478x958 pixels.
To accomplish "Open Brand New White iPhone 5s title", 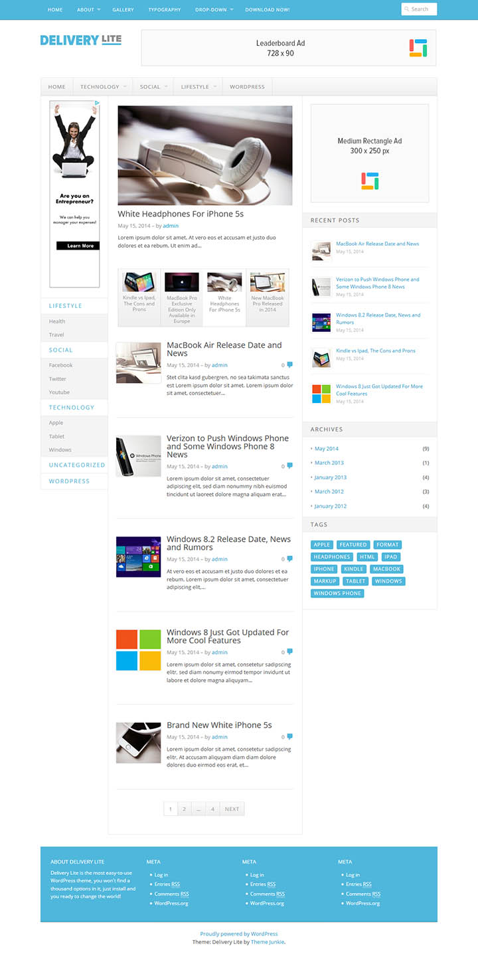I will coord(219,725).
